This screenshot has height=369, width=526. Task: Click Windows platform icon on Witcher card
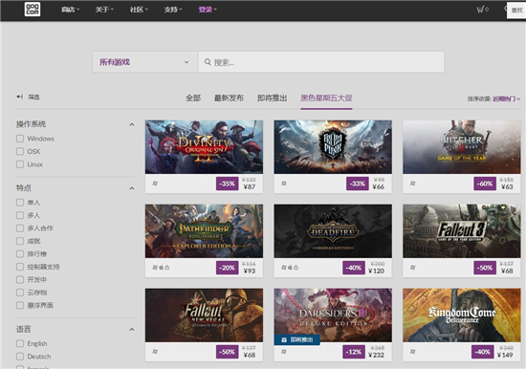[412, 184]
